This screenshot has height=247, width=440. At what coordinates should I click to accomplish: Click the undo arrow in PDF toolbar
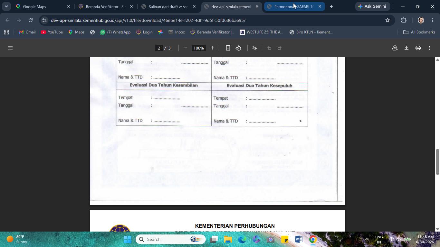click(269, 48)
